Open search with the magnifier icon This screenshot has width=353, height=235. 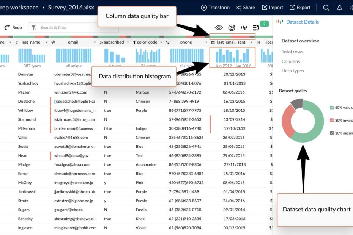tap(326, 8)
